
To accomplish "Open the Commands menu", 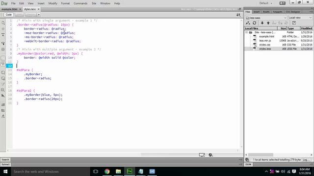I will pos(80,3).
